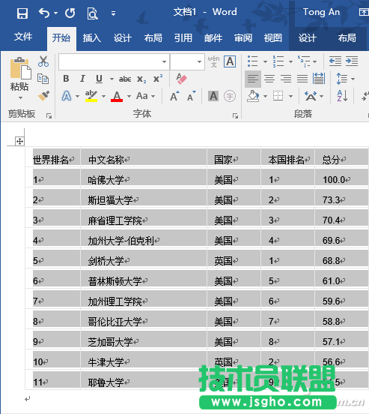Apply multilevel list
The image size is (369, 414).
pyautogui.click(x=304, y=61)
